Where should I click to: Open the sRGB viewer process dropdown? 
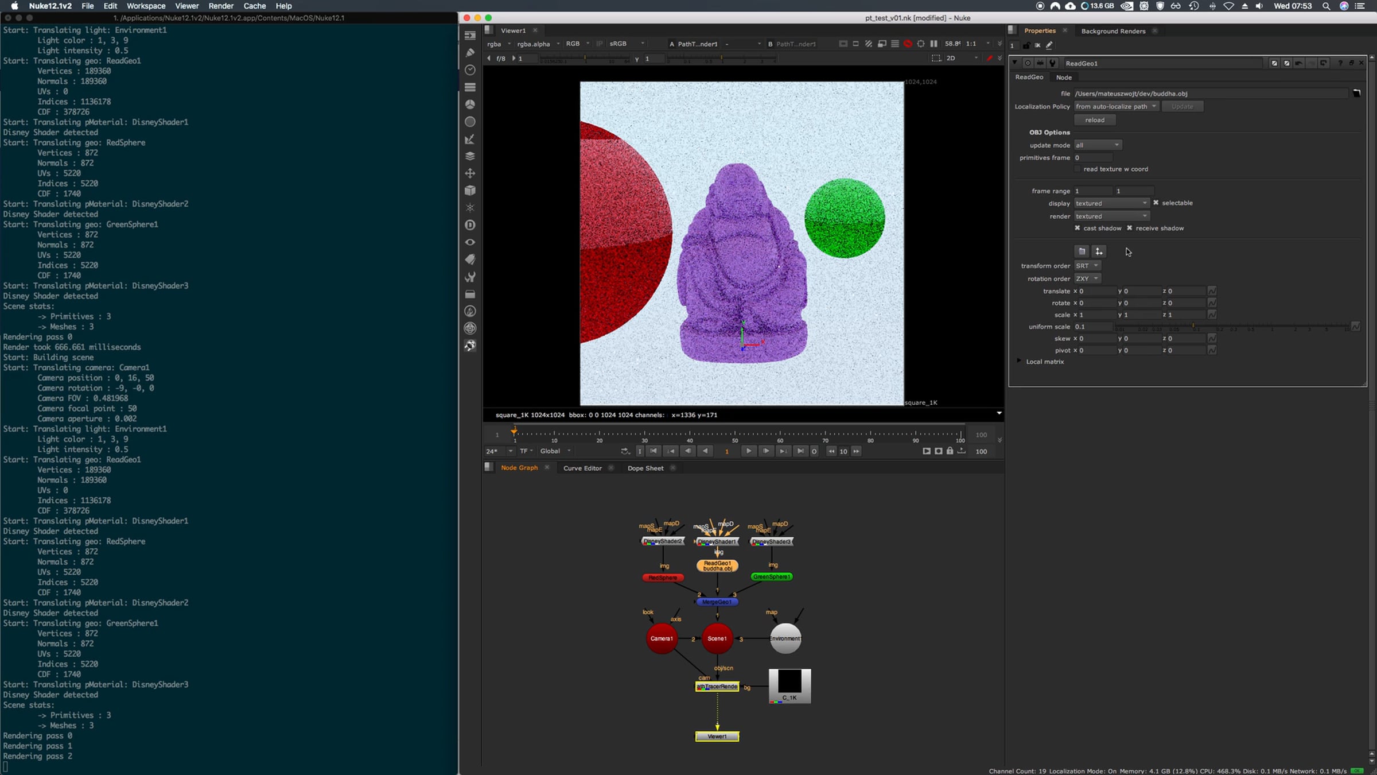click(x=625, y=44)
